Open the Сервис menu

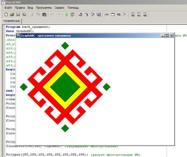[59, 8]
